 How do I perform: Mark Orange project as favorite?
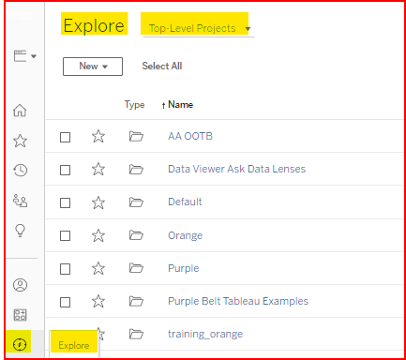coord(98,235)
